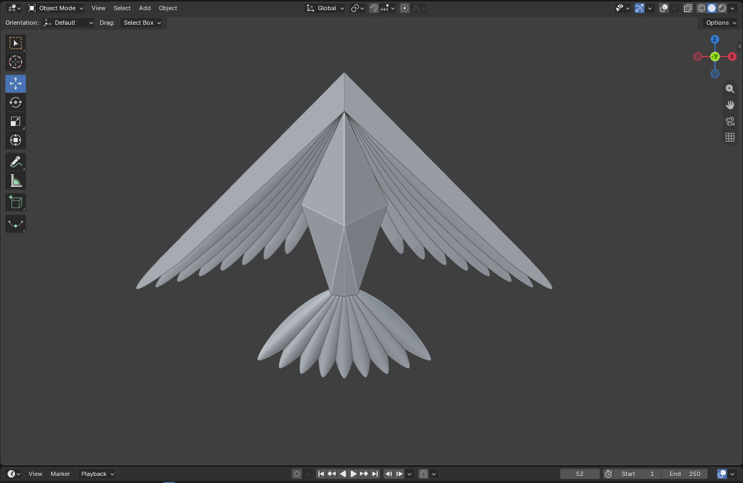
Task: Open the Drag Select Box dropdown
Action: click(141, 23)
